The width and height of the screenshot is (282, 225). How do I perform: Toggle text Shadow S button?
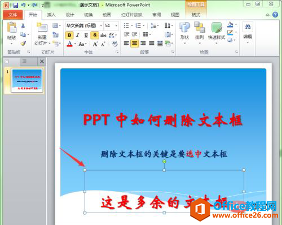tap(95, 35)
